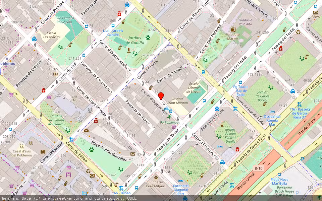
Task: Click the Fundació Pere Mitjans social facility icon
Action: tap(156, 177)
